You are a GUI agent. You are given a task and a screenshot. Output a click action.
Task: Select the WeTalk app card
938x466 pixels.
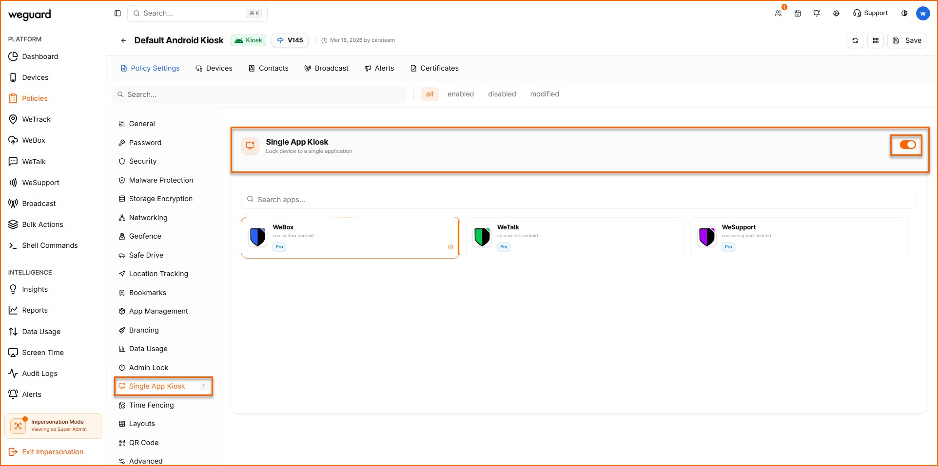[575, 237]
